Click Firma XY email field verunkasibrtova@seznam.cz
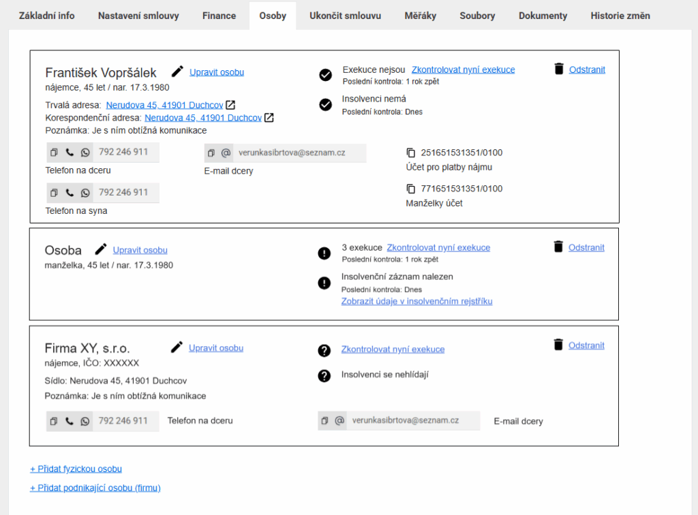 coord(405,421)
